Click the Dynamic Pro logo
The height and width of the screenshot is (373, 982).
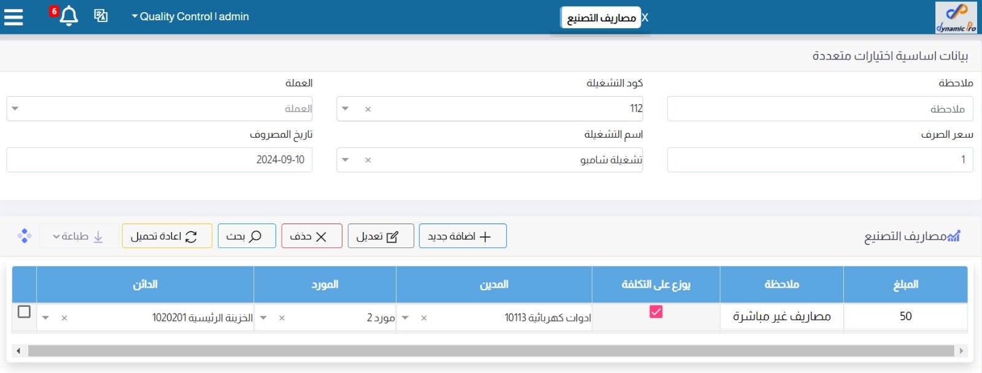click(x=956, y=17)
